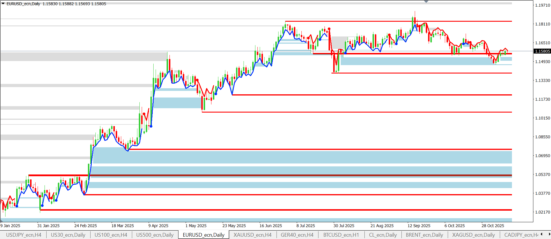Click the 1.10150 price scale label
Image resolution: width=551 pixels, height=239 pixels.
(543, 118)
